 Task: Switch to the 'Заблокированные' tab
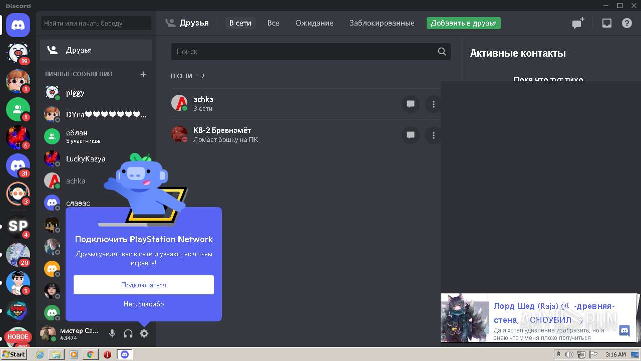(382, 23)
